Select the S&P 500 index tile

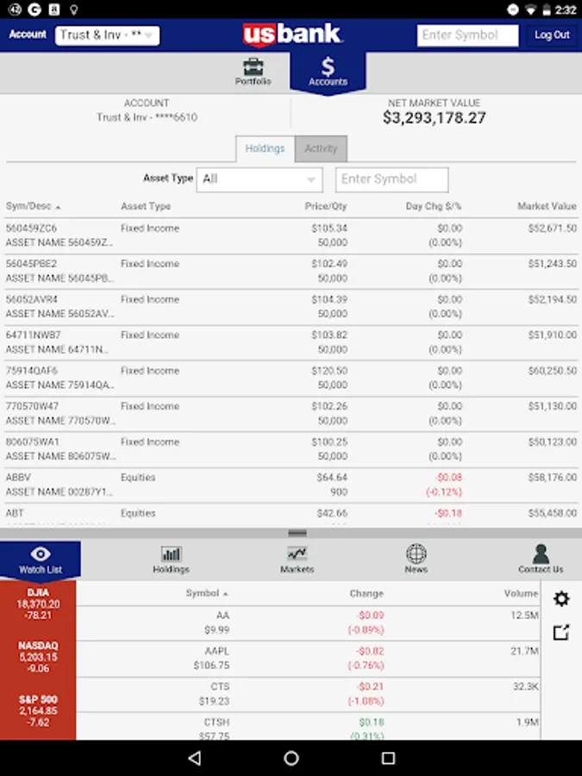point(38,710)
